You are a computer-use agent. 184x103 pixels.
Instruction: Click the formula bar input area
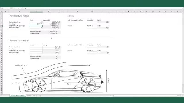pyautogui.click(x=103, y=8)
